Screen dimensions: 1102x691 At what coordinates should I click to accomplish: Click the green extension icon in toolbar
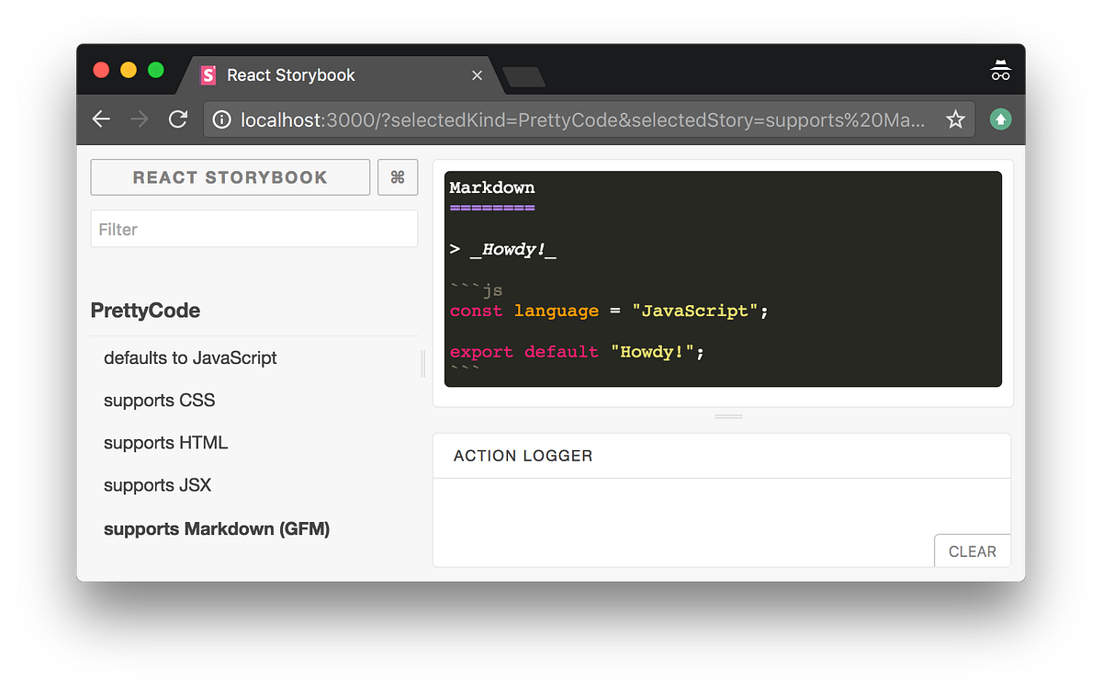click(x=1000, y=119)
